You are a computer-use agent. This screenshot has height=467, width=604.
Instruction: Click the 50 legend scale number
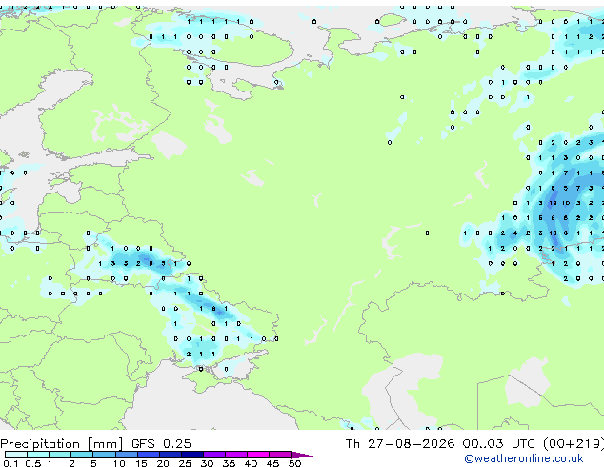click(294, 463)
